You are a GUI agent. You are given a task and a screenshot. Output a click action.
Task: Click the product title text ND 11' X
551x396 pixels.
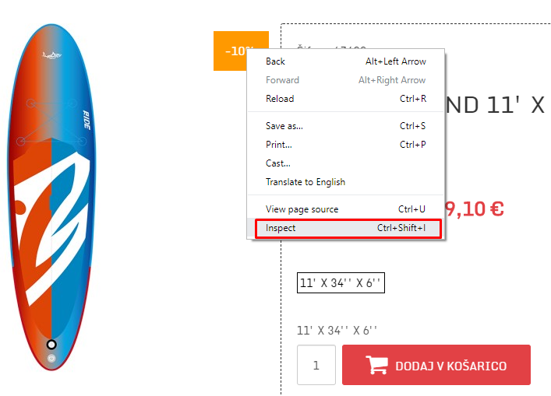point(495,104)
